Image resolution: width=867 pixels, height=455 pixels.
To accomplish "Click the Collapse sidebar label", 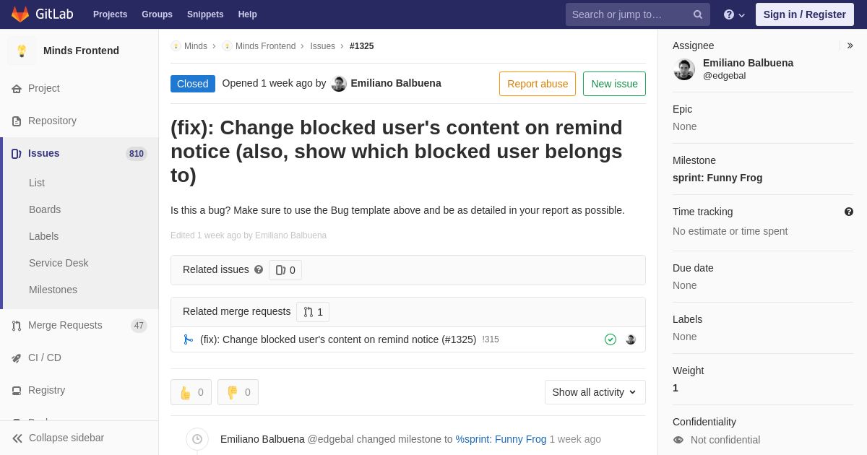I will tap(66, 438).
